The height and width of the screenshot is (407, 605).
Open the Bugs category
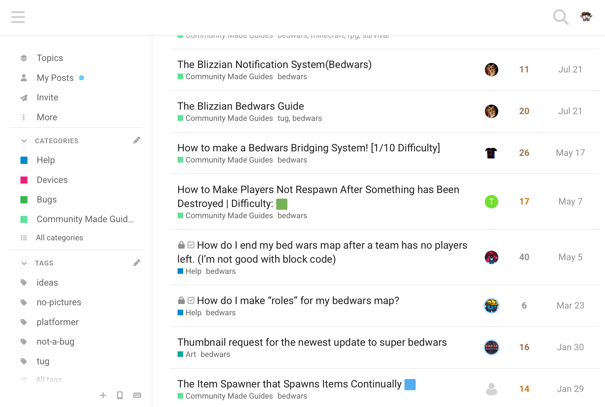click(47, 199)
